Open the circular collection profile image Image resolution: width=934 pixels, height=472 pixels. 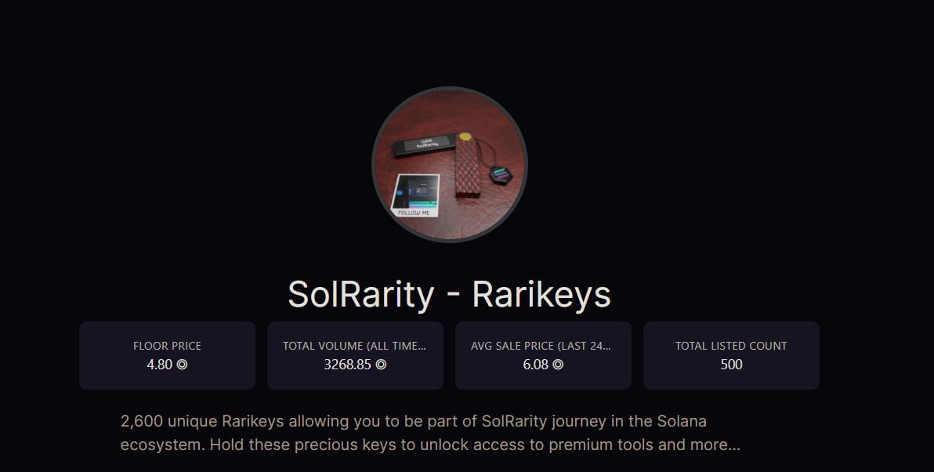pyautogui.click(x=449, y=164)
